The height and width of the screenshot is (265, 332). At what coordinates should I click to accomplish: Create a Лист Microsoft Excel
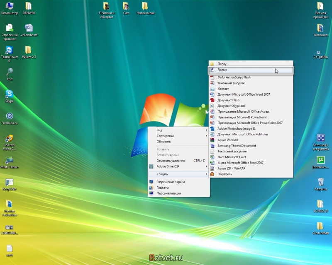pyautogui.click(x=251, y=157)
